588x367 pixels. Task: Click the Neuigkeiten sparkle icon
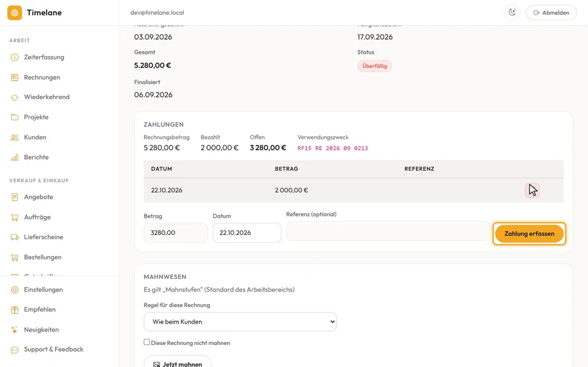tap(15, 330)
